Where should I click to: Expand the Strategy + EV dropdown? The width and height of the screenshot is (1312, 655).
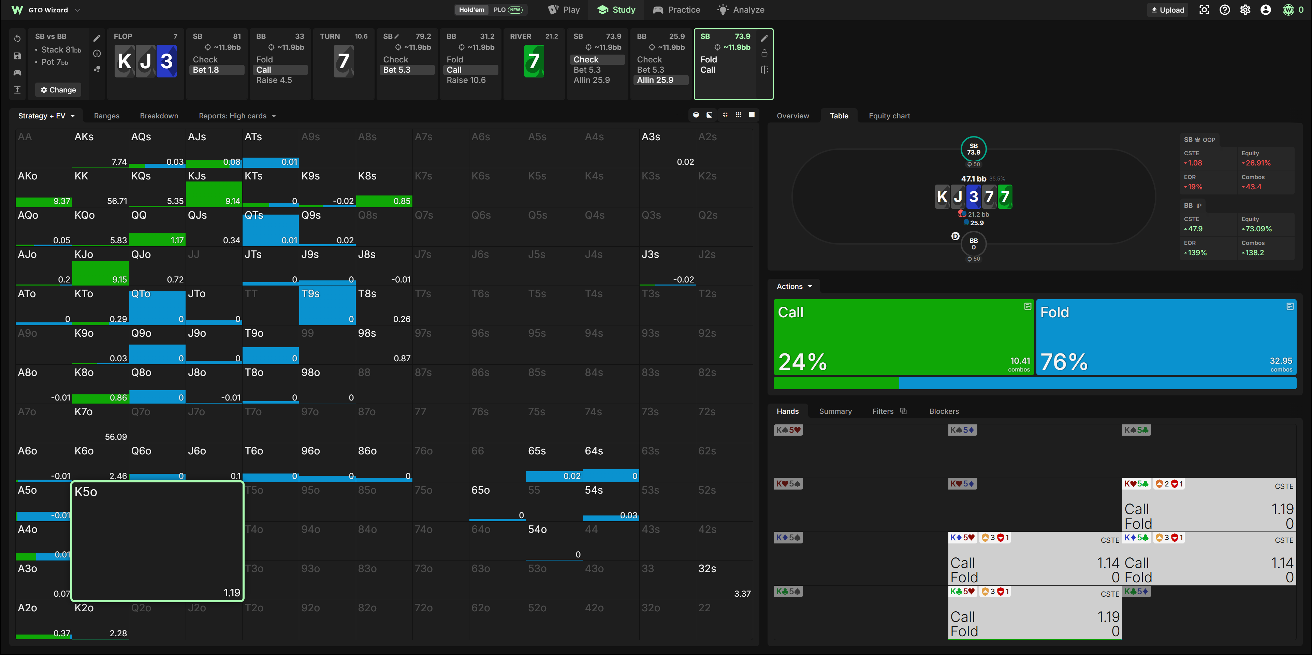(x=46, y=116)
